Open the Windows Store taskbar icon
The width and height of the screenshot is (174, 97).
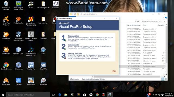(x=85, y=95)
